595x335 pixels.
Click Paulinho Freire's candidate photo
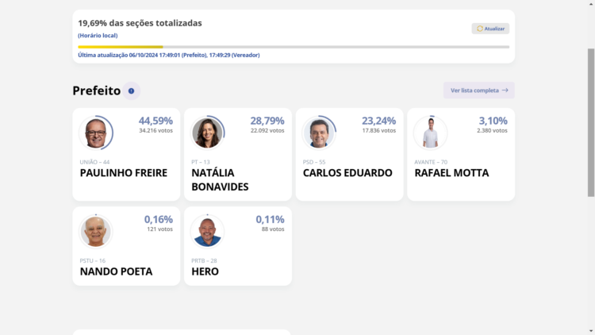(96, 133)
